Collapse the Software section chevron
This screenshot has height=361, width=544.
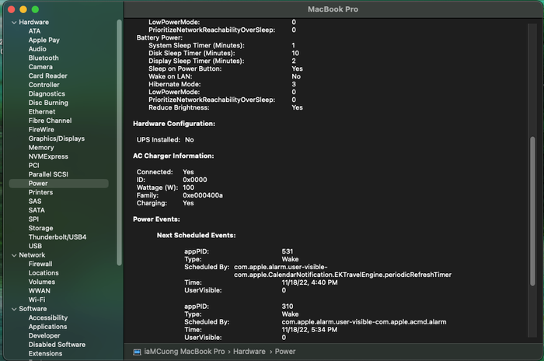[14, 309]
